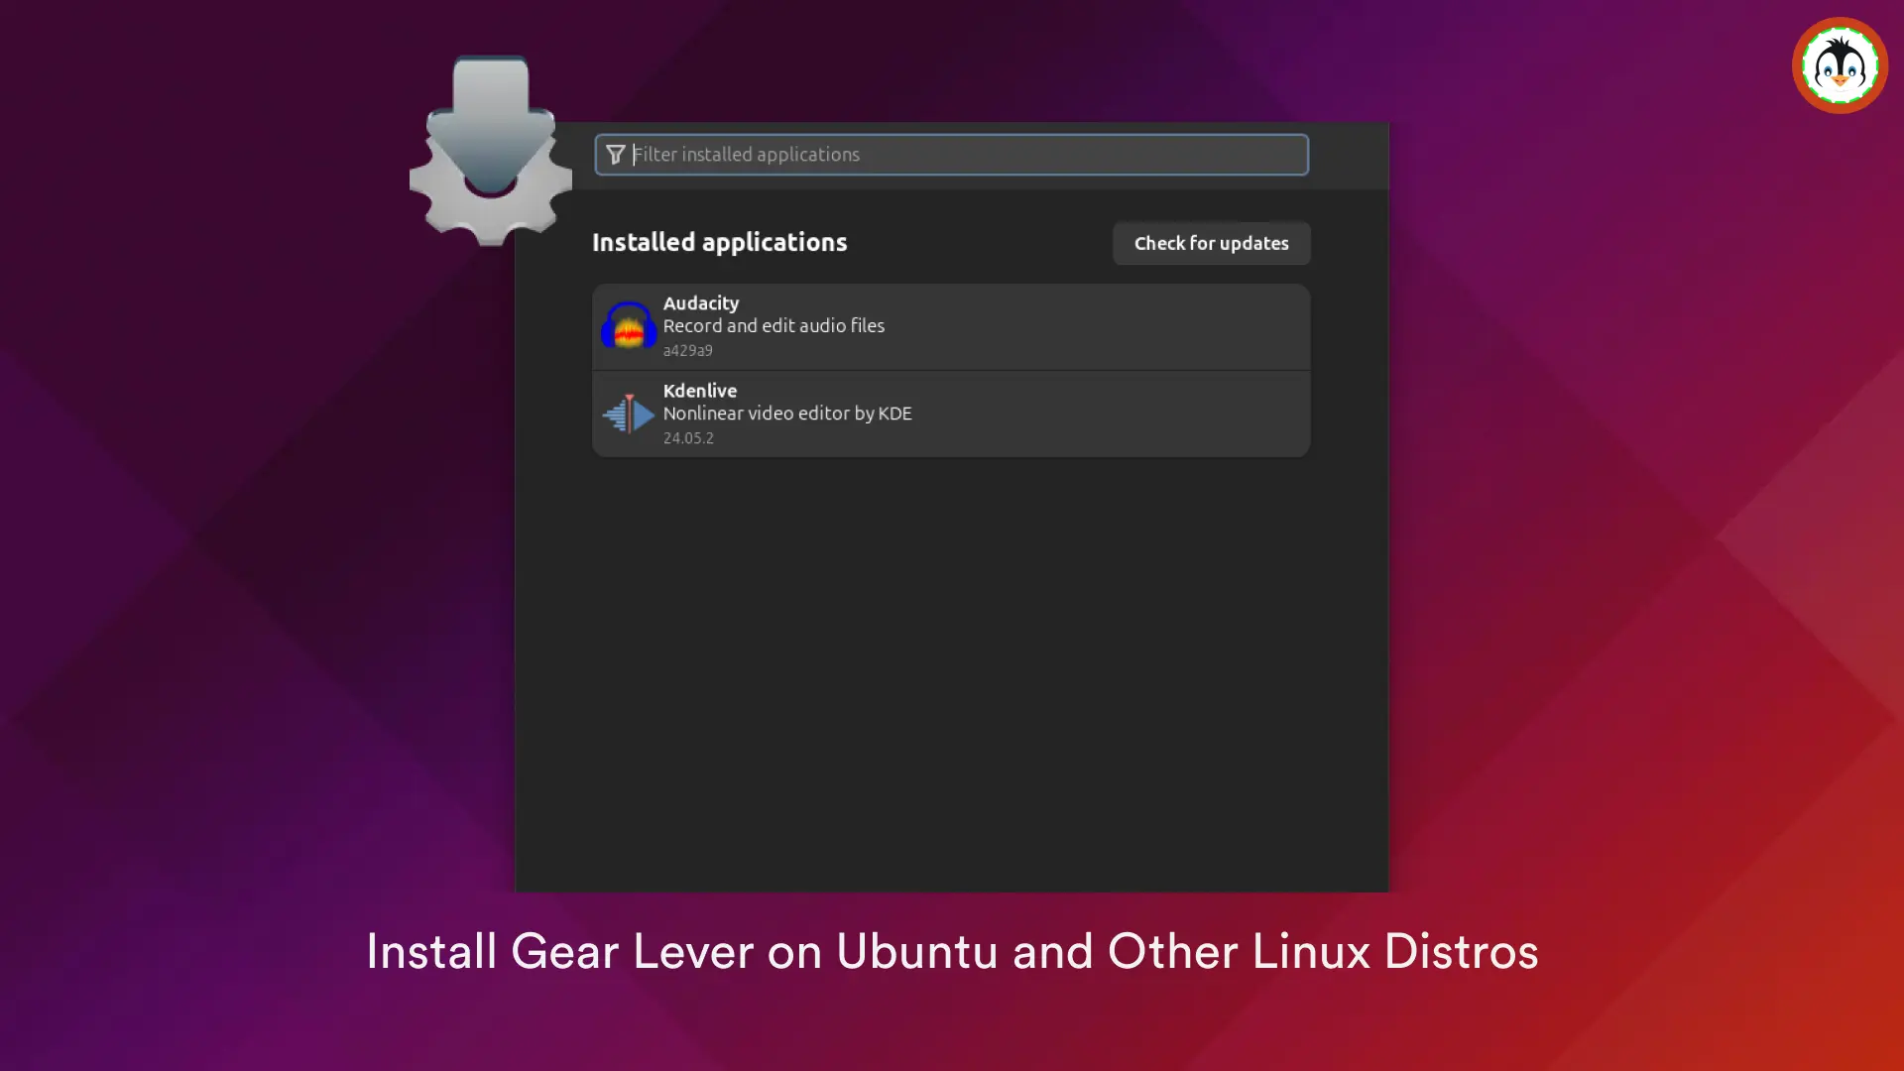
Task: Click empty area below the applications list
Action: coord(952,674)
